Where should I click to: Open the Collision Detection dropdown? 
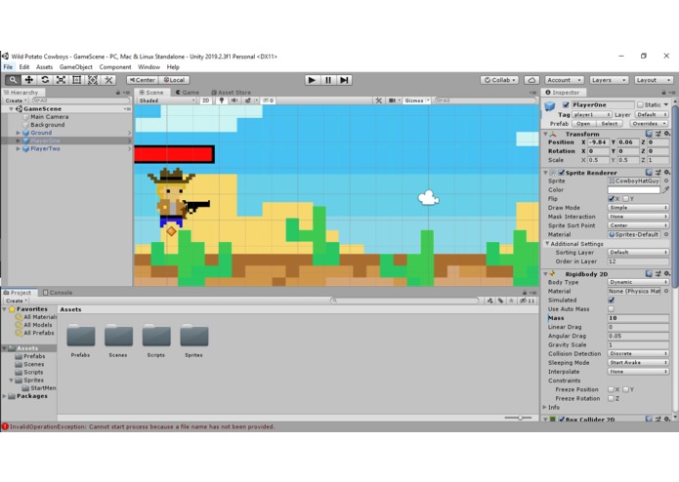click(x=638, y=353)
